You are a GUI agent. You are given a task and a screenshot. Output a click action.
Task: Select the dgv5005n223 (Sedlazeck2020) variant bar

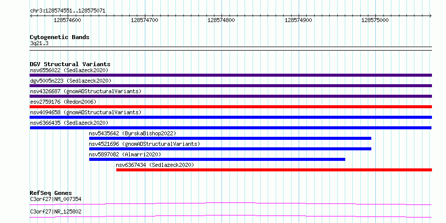coord(231,86)
